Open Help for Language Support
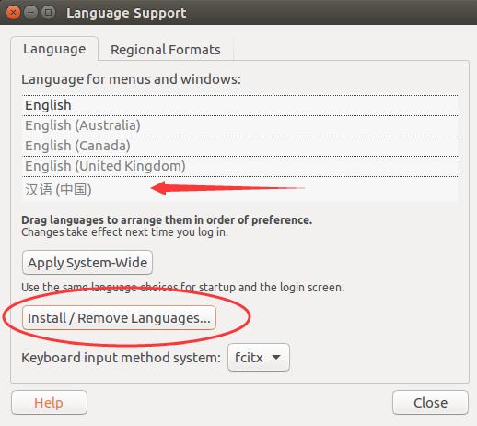The height and width of the screenshot is (426, 477). (49, 403)
